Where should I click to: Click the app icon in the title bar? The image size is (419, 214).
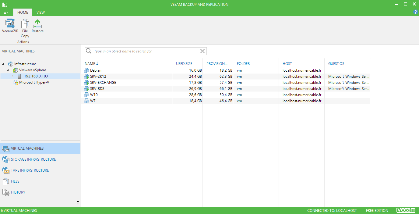click(x=5, y=4)
